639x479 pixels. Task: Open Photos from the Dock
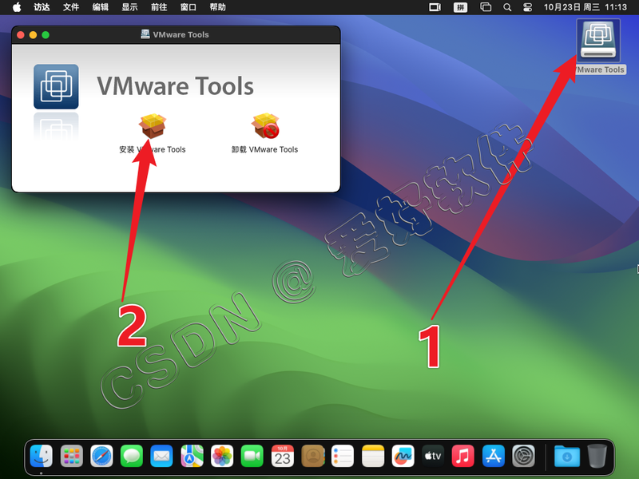(x=222, y=456)
